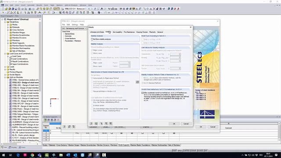Open the Nodes tab below the table
The image size is (281, 158).
pyautogui.click(x=45, y=145)
